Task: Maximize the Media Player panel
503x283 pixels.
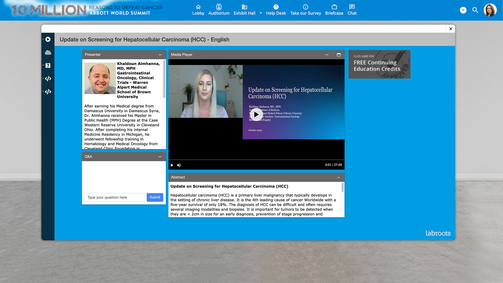Action: tap(338, 55)
